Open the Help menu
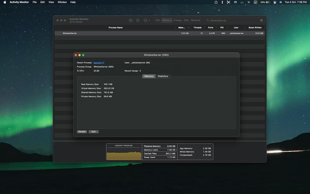This screenshot has height=194, width=310. (x=73, y=2)
